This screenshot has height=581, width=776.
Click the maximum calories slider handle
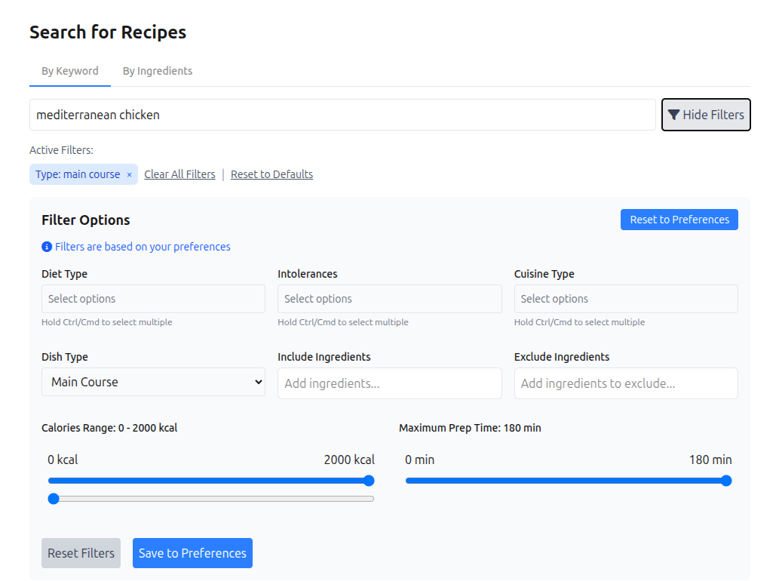(368, 481)
